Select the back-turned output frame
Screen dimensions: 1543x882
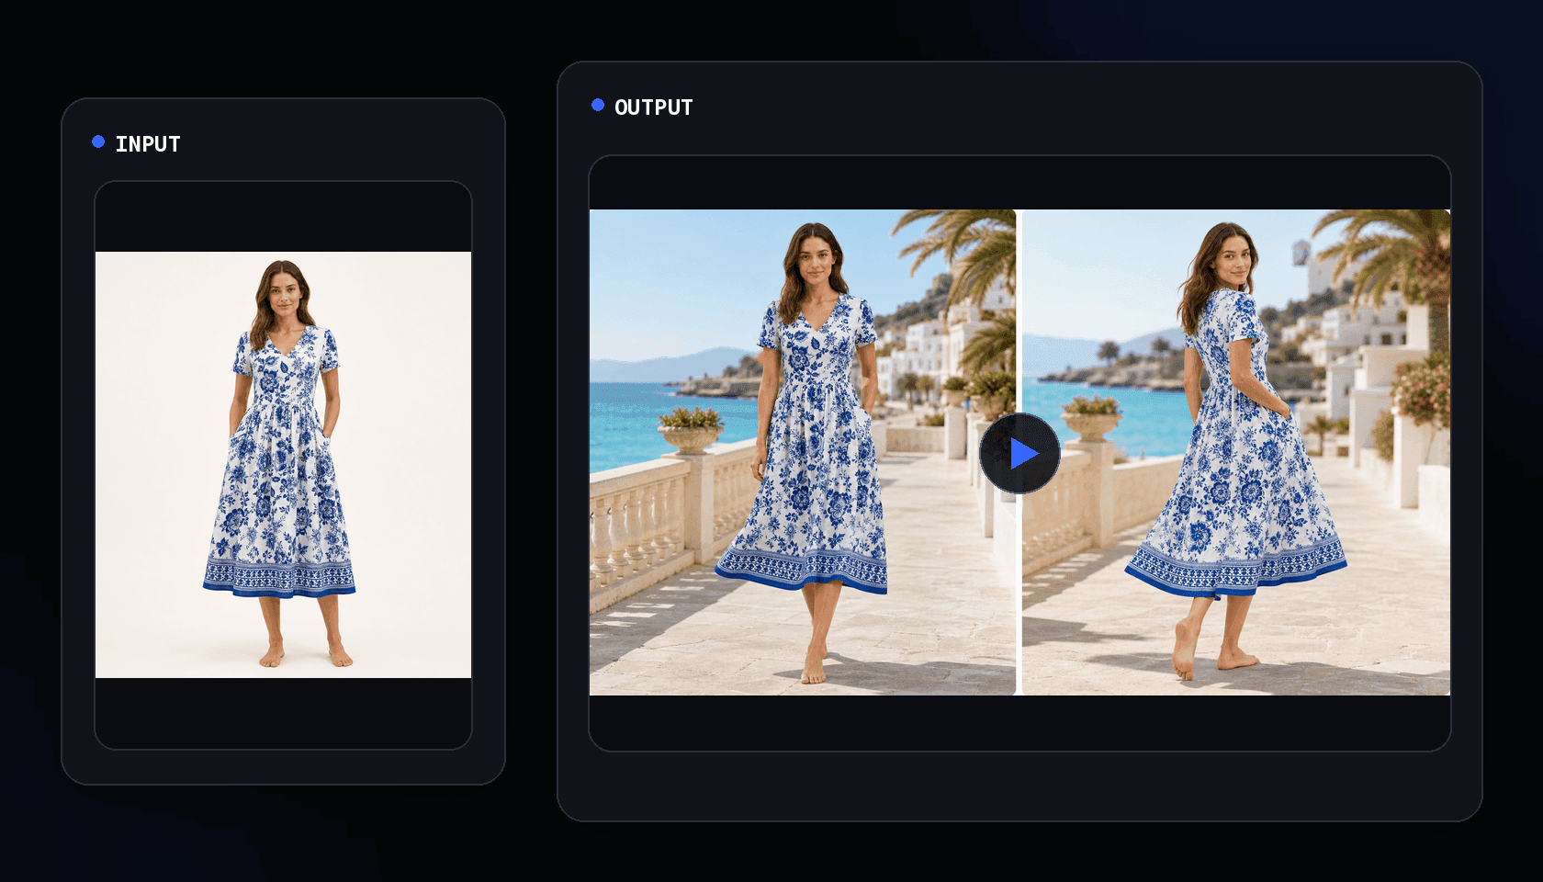click(1236, 452)
